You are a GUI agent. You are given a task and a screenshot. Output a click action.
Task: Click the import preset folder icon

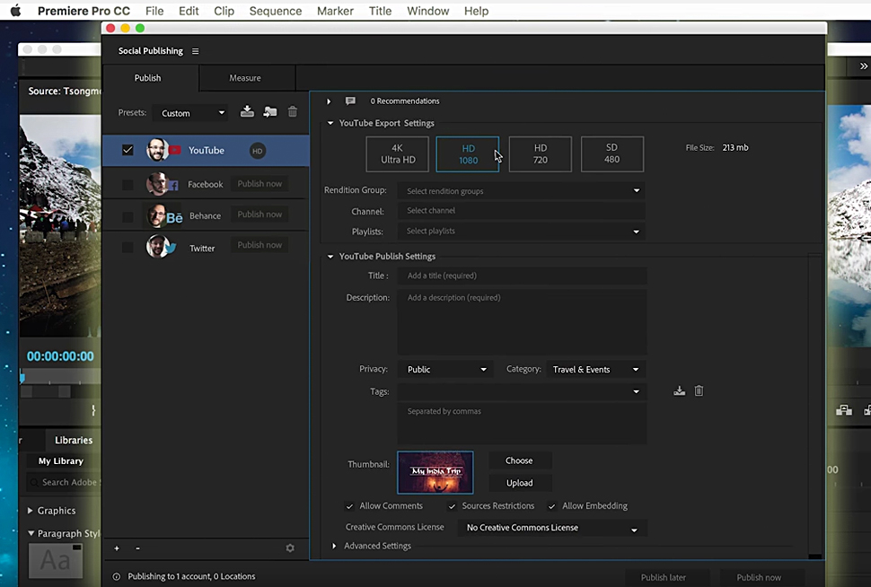click(270, 111)
